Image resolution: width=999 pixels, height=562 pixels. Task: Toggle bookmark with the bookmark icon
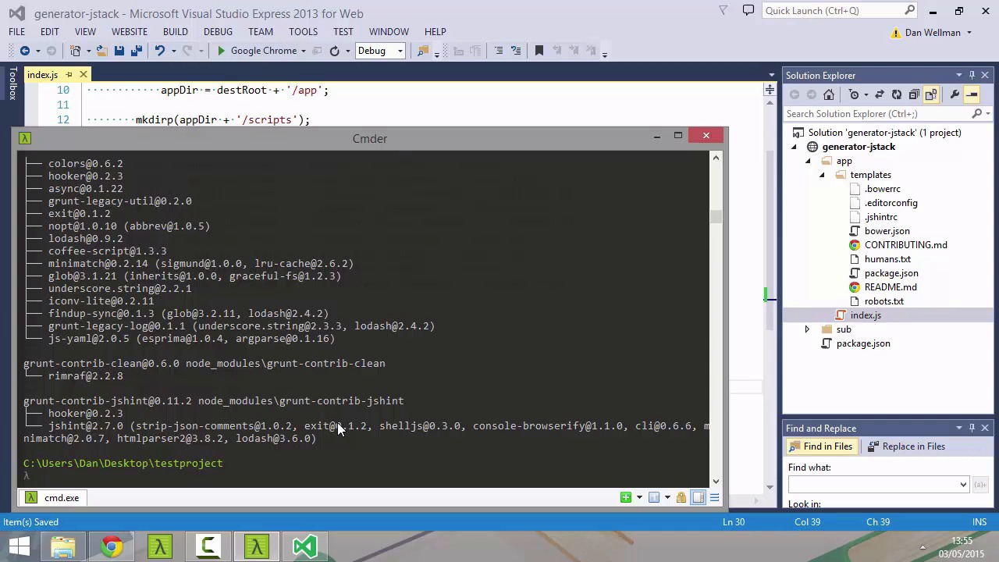pos(539,51)
